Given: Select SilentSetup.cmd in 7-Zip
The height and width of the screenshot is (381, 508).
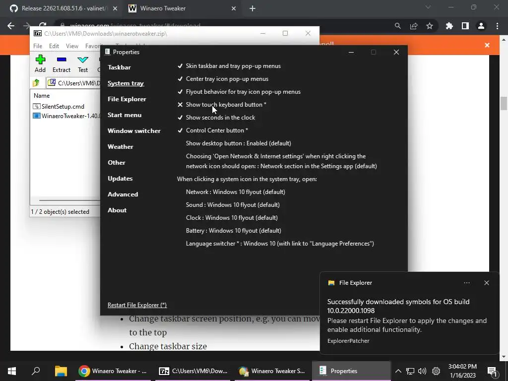Looking at the screenshot, I should pyautogui.click(x=59, y=107).
